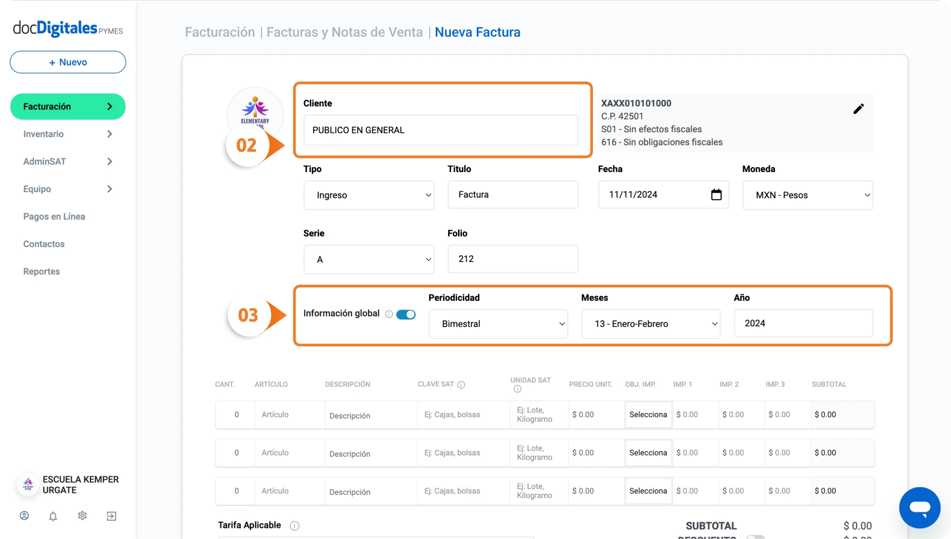Click the pencil edit icon for client fiscal data
Image resolution: width=951 pixels, height=539 pixels.
click(x=858, y=109)
